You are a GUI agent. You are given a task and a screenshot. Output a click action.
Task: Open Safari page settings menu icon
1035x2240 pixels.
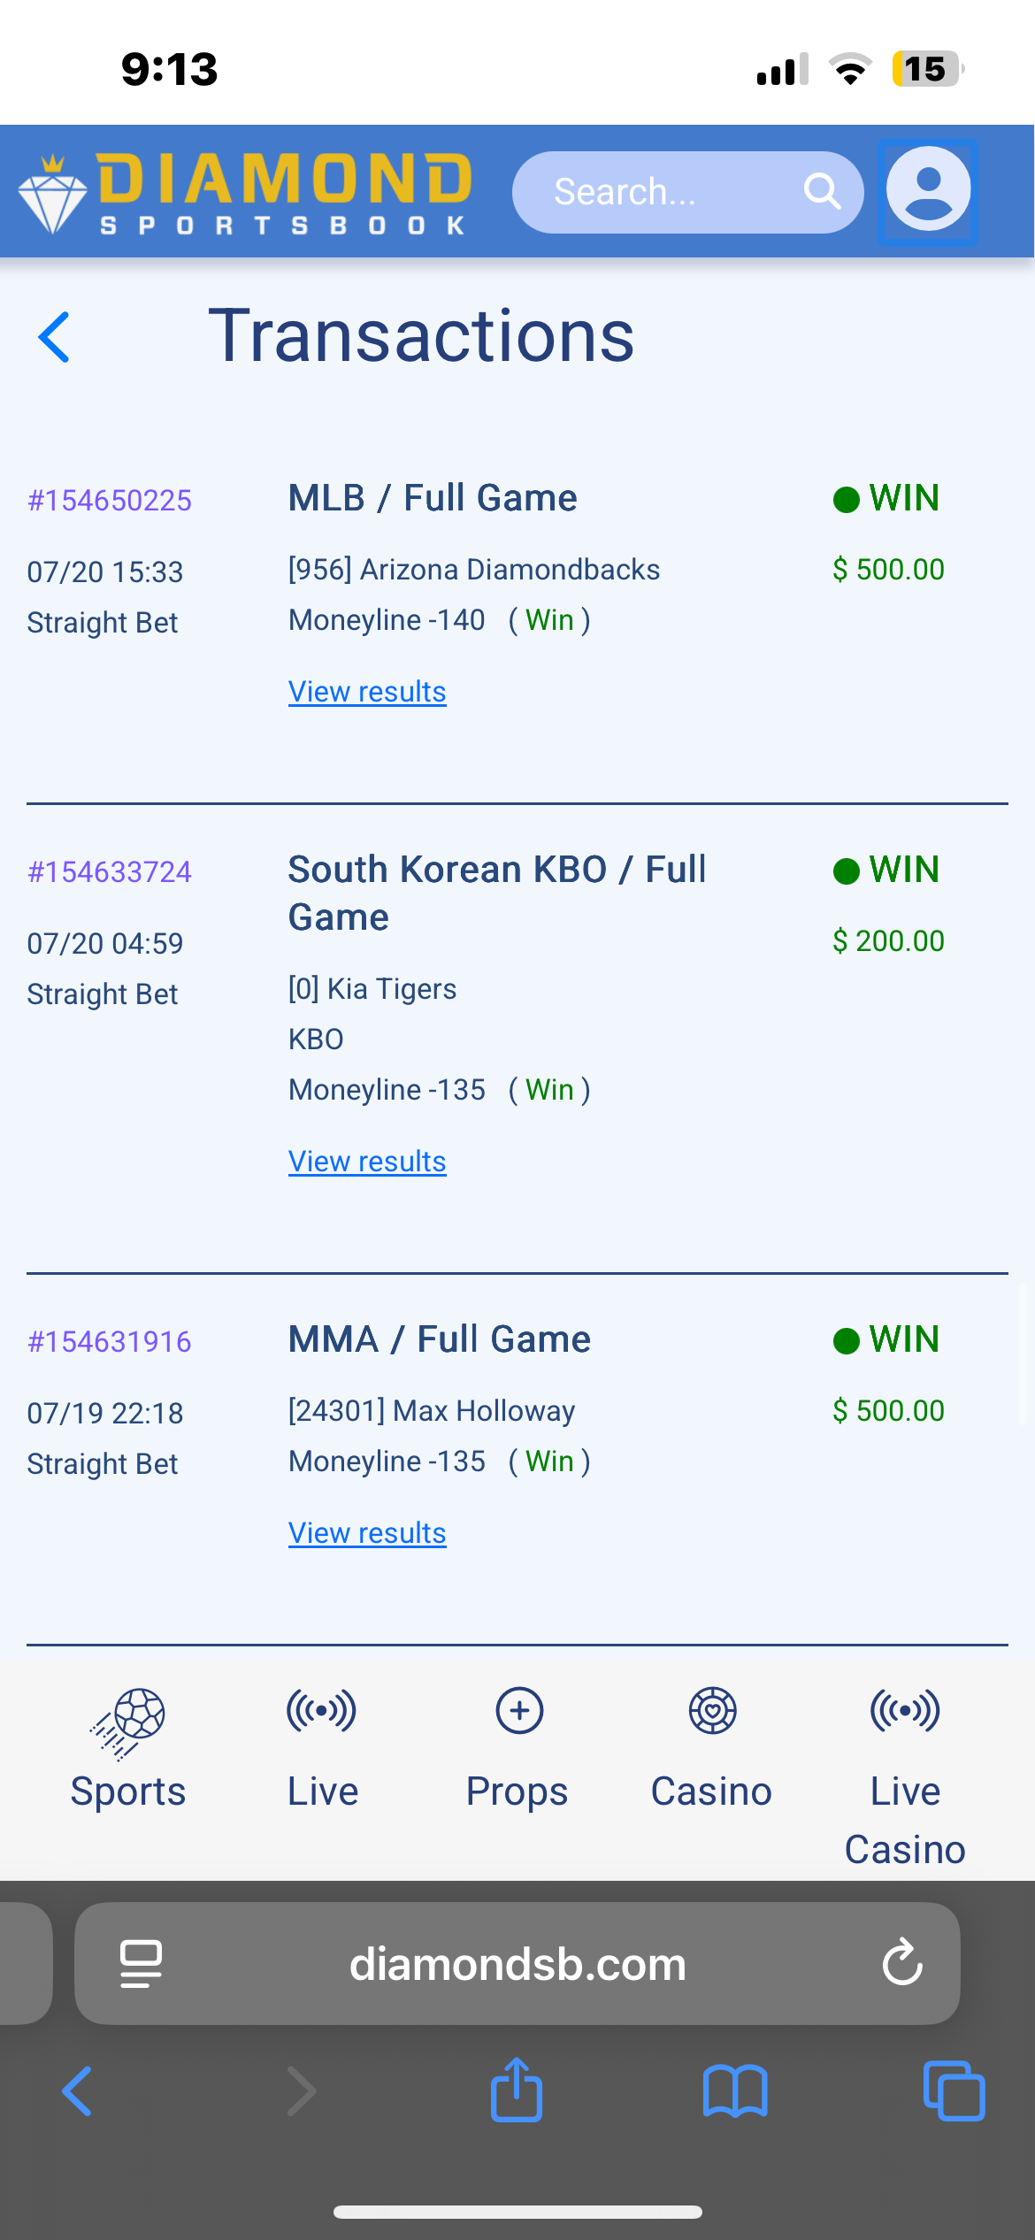coord(141,1964)
